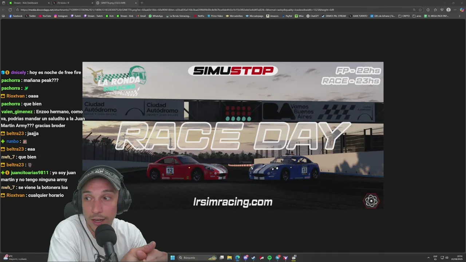Click the RACE DAY image
The width and height of the screenshot is (466, 262).
coord(233,135)
